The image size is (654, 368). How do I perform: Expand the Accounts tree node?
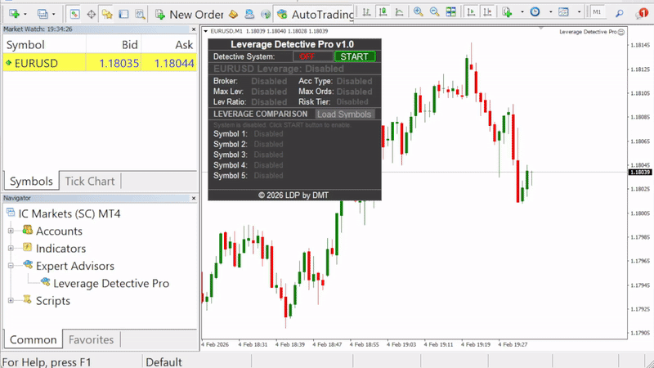(x=11, y=231)
